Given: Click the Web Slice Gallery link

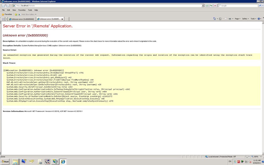Looking at the screenshot, I should (x=27, y=15).
